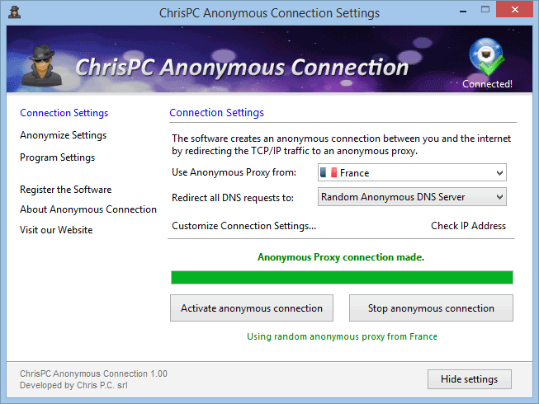Open Register the Software page
The height and width of the screenshot is (404, 539).
click(x=65, y=190)
